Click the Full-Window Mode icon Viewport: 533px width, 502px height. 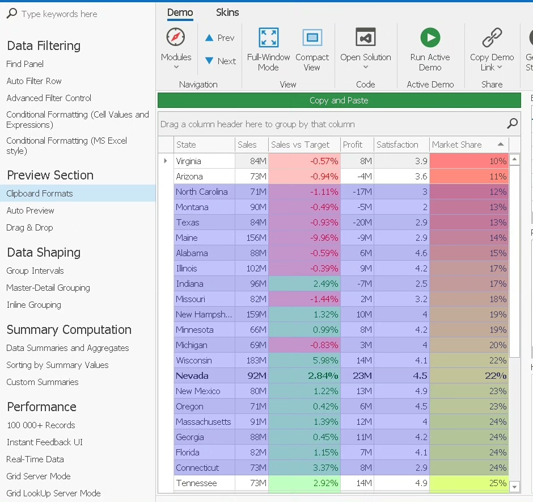[x=268, y=38]
